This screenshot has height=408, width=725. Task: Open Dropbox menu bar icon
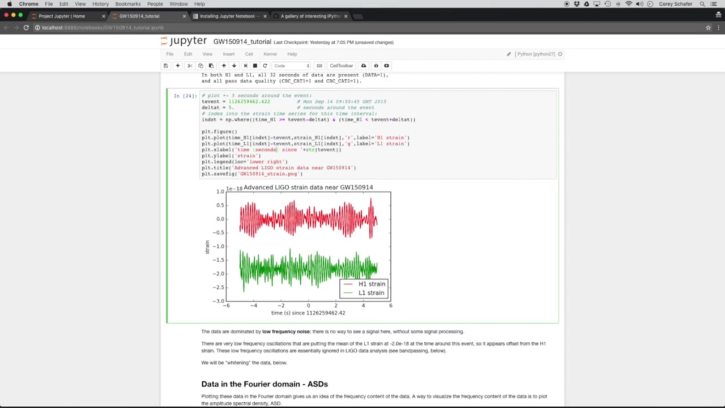click(x=577, y=4)
